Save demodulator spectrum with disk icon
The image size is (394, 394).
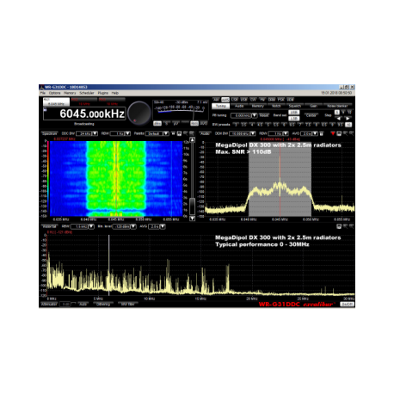pos(339,133)
